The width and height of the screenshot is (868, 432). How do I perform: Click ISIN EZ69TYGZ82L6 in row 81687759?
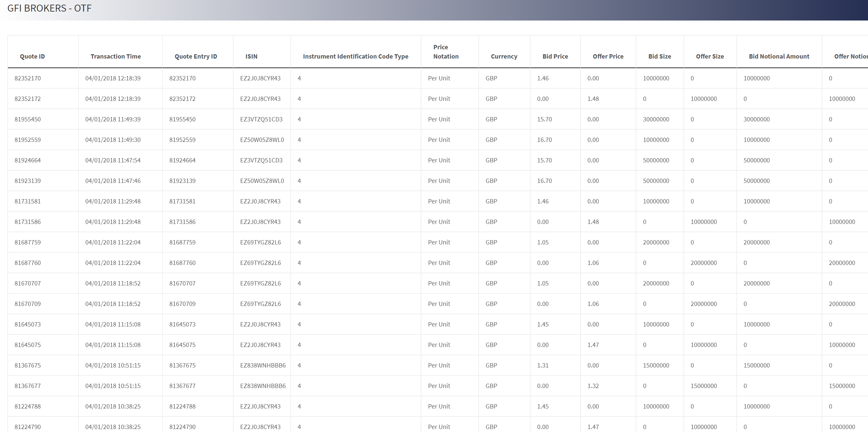[x=260, y=242]
